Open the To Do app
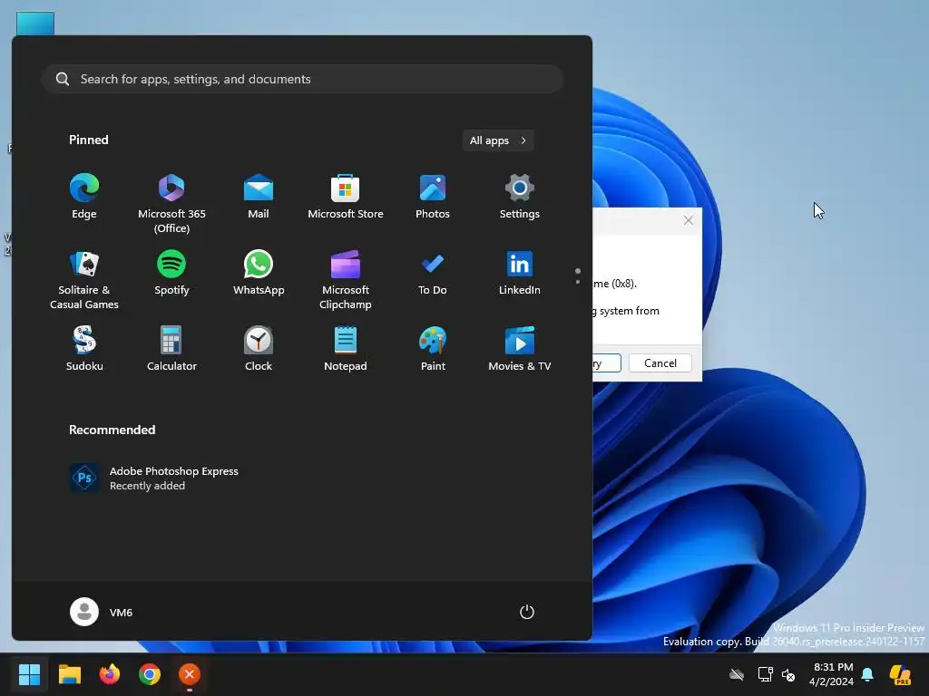Screen dimensions: 929x696 (433, 274)
